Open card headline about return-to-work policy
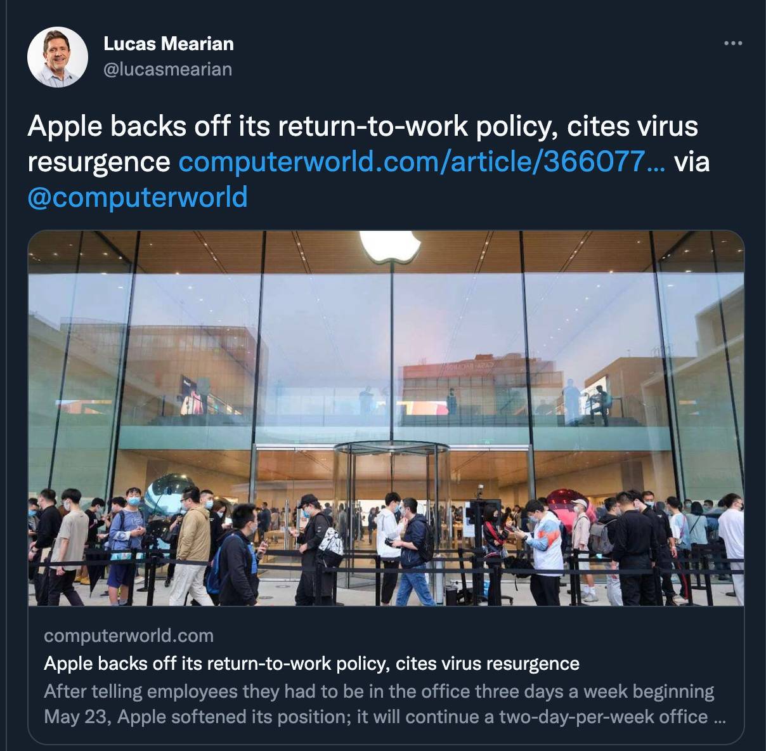The height and width of the screenshot is (751, 766). (x=311, y=663)
